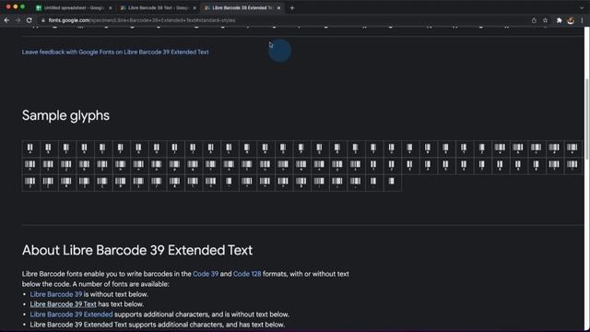Screen dimensions: 590x332
Task: Close the Libre Barcode 39 Text tab
Action: [x=195, y=8]
